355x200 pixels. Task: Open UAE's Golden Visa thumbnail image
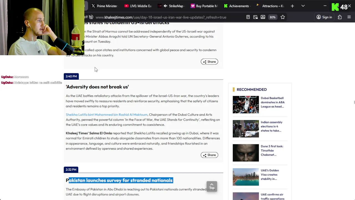(x=246, y=177)
